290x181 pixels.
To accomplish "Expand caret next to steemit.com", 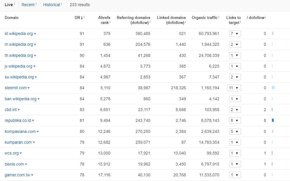I will (29, 88).
